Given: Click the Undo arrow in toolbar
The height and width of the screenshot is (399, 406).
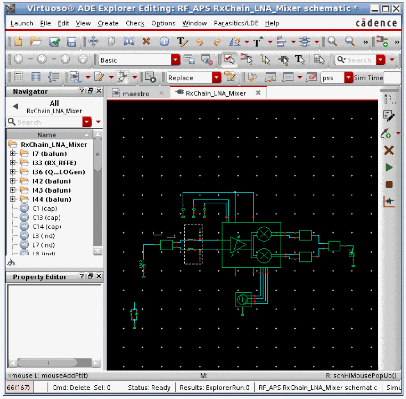Looking at the screenshot, I should click(x=200, y=42).
